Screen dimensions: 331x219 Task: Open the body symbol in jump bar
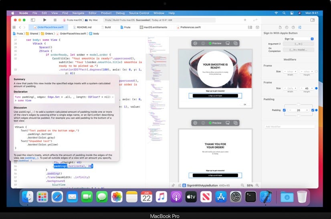(x=94, y=34)
